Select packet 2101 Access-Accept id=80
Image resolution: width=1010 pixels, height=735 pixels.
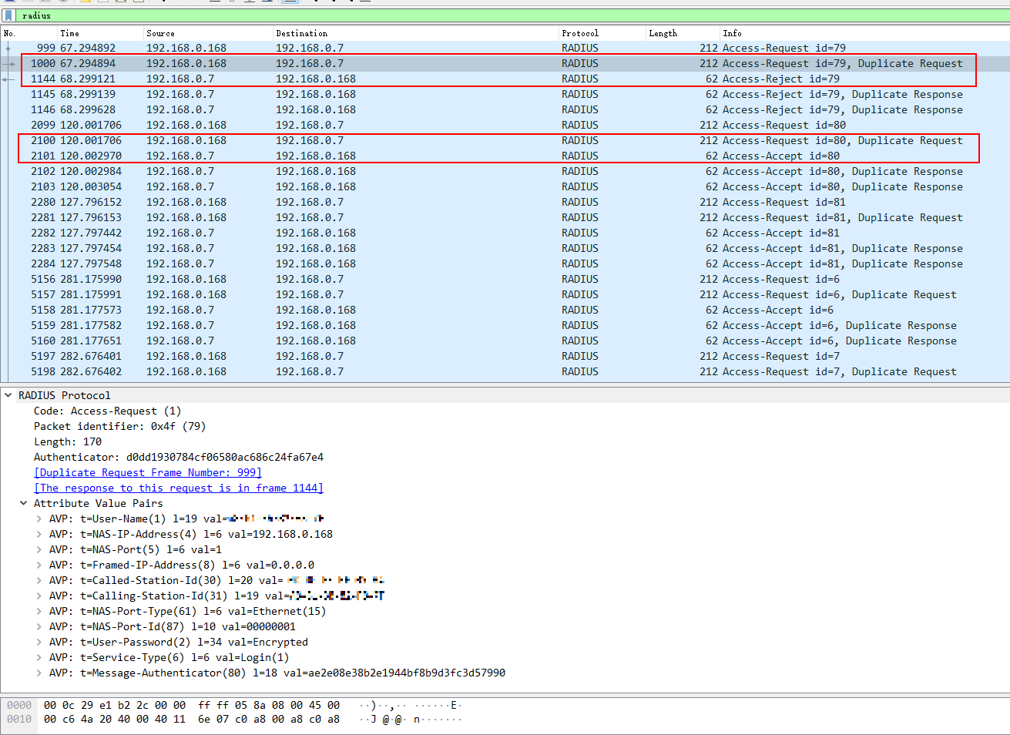point(505,156)
